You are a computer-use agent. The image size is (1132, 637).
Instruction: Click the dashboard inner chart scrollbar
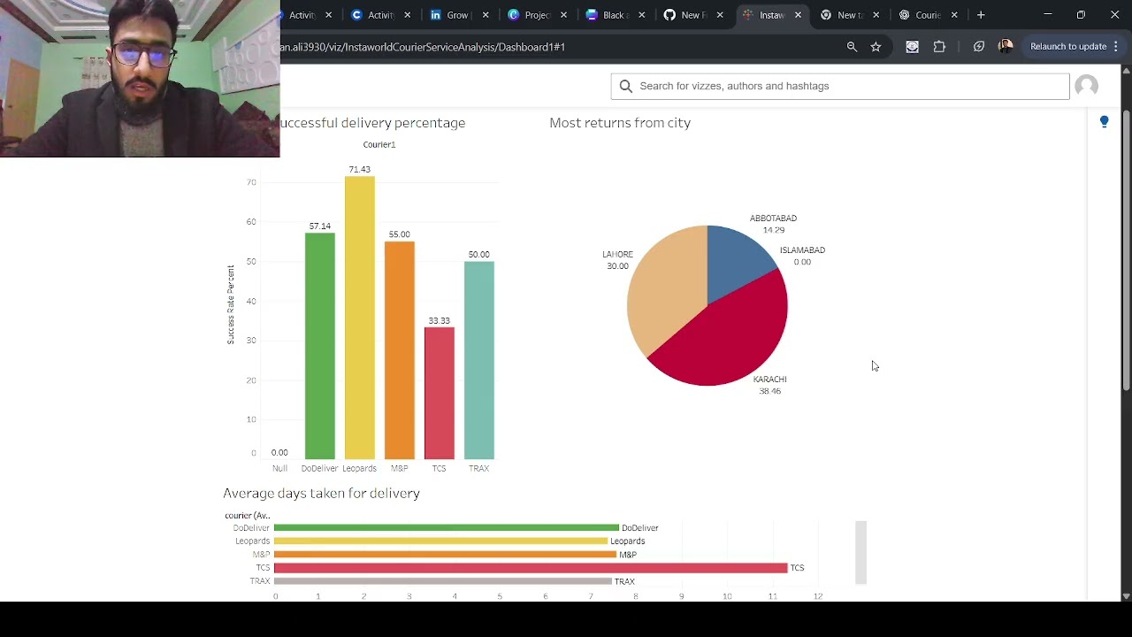click(860, 553)
